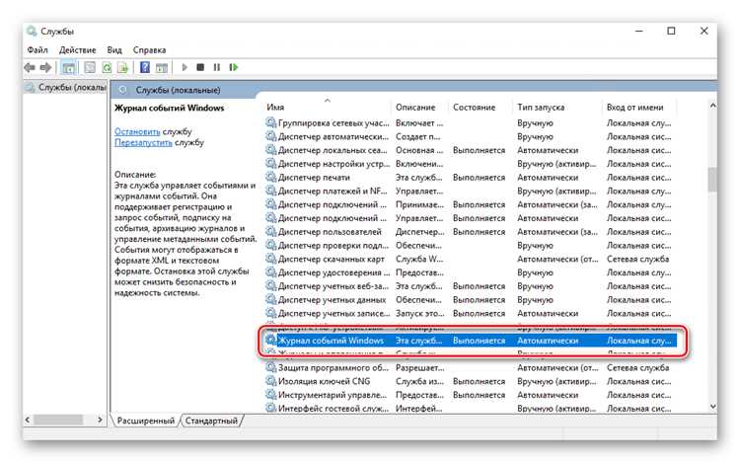Viewport: 740px width, 463px height.
Task: Click the vertical scrollbar thumb
Action: pos(712,180)
